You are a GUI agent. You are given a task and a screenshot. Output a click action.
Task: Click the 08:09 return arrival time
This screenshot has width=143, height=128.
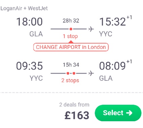click(x=112, y=66)
